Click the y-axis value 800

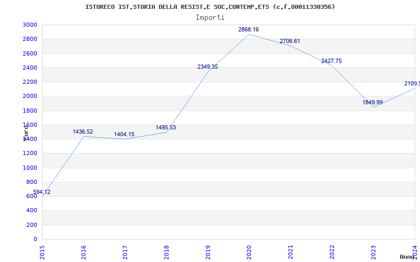pos(32,182)
